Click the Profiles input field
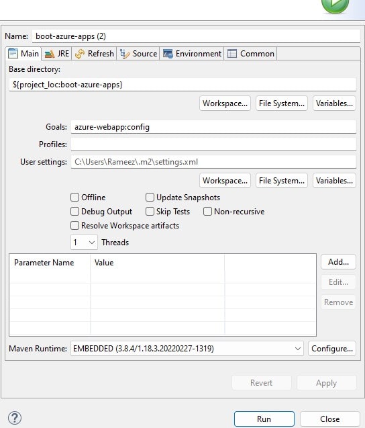The width and height of the screenshot is (365, 428). coord(213,144)
